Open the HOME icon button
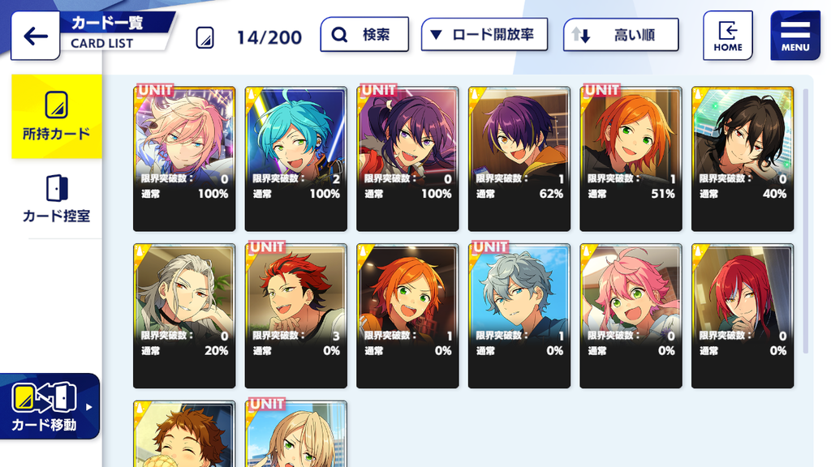The width and height of the screenshot is (831, 467). pyautogui.click(x=728, y=36)
